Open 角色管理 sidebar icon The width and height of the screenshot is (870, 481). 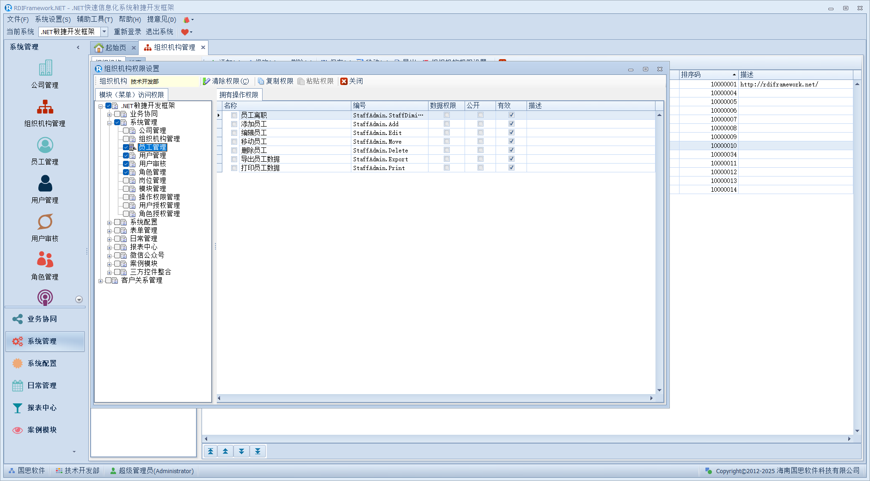click(45, 260)
